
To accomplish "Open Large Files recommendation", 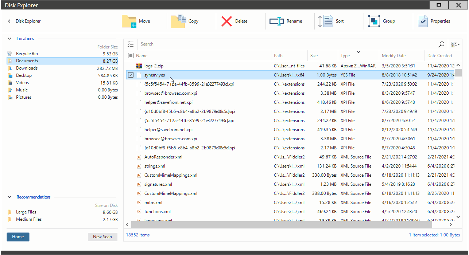I will pos(26,212).
